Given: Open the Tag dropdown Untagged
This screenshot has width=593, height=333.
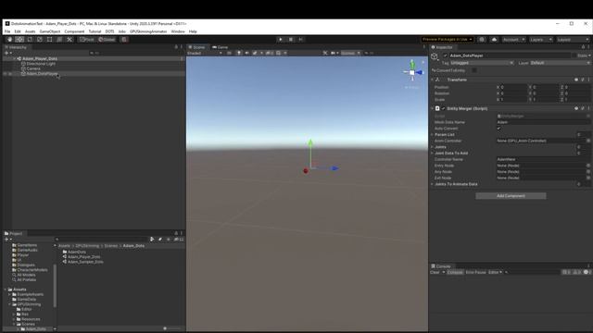Looking at the screenshot, I should point(482,63).
